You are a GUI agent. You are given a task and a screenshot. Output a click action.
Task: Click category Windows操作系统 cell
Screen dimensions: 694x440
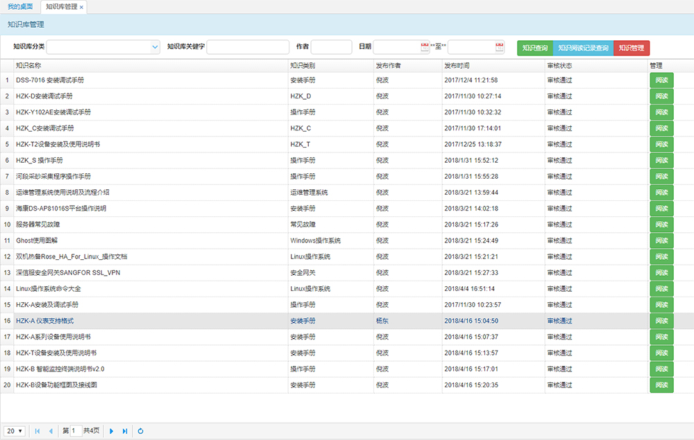316,240
